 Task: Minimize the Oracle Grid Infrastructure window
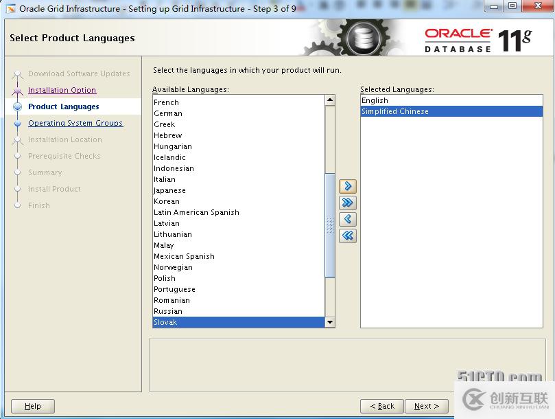tap(494, 6)
